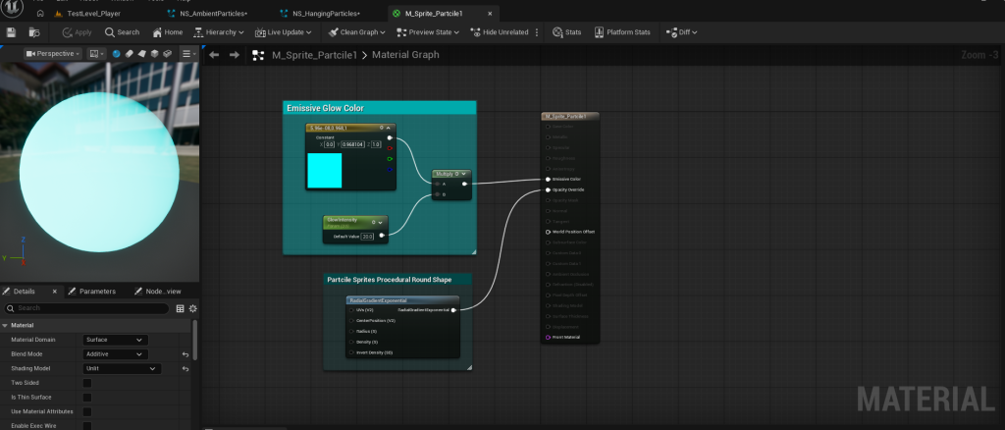1005x430 pixels.
Task: Enable the Two Sided checkbox
Action: 86,383
